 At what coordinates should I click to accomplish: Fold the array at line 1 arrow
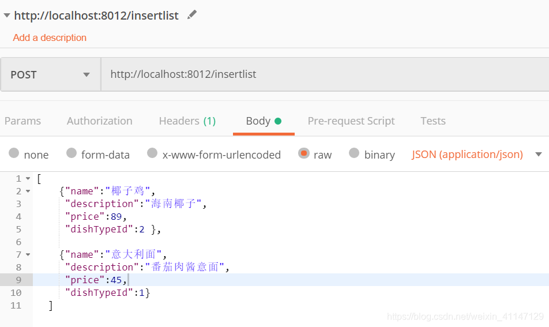(28, 179)
